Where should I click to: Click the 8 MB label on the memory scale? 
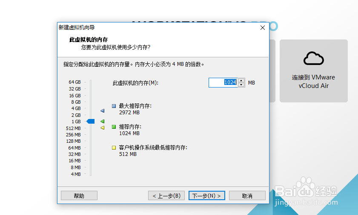76,167
